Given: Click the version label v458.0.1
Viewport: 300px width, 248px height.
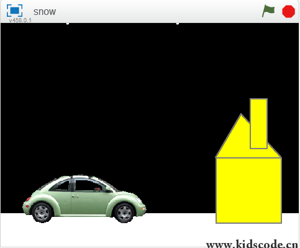Looking at the screenshot, I should [x=20, y=21].
